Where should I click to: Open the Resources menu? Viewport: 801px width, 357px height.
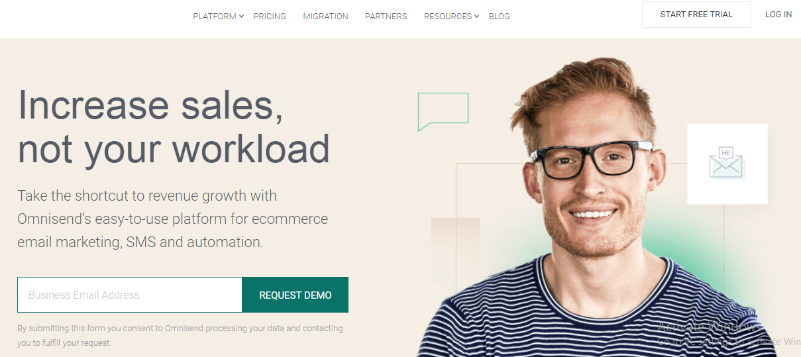click(x=448, y=16)
